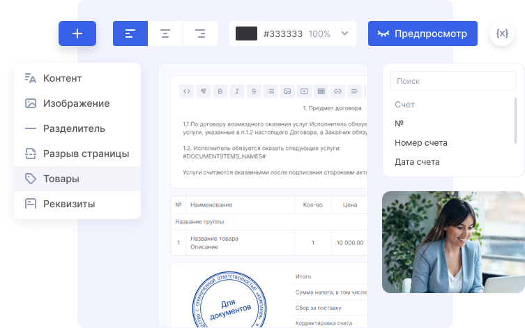Image resolution: width=525 pixels, height=328 pixels.
Task: Apply strikethrough formatting in editor toolbar
Action: click(x=254, y=91)
